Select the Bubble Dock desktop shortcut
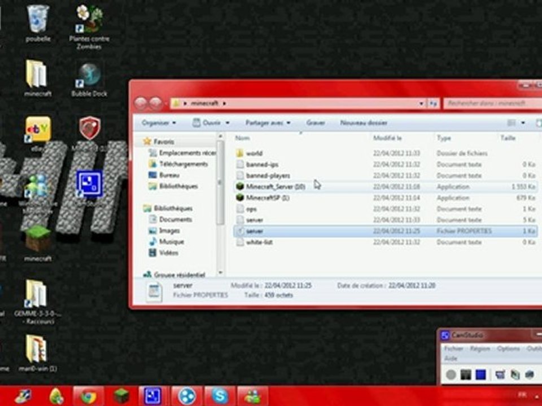The width and height of the screenshot is (542, 406). [x=89, y=80]
